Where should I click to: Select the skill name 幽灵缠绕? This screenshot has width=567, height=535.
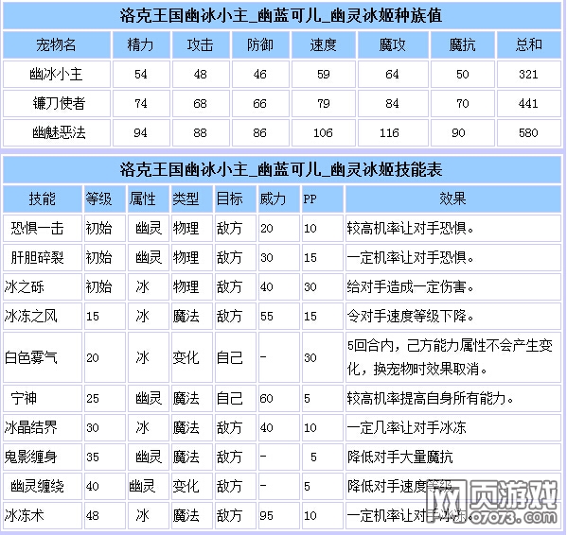(37, 486)
